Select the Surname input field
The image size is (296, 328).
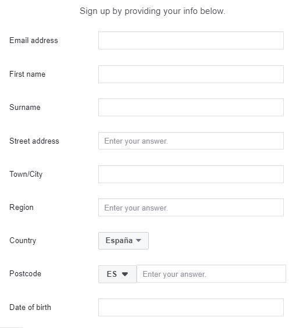(x=191, y=108)
